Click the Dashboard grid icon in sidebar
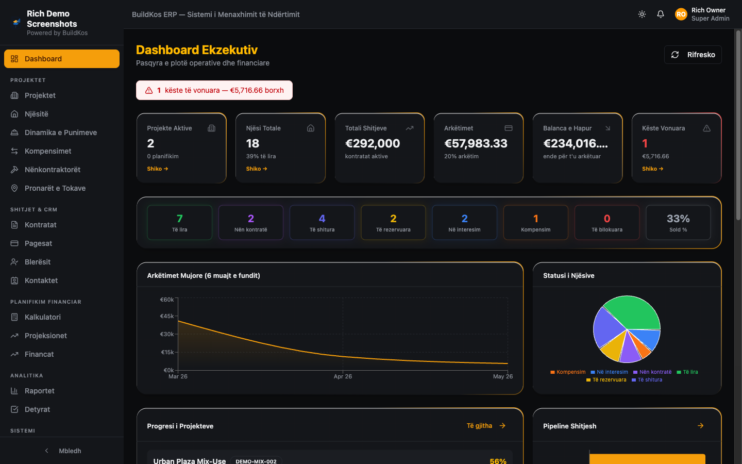Viewport: 742px width, 464px height. (x=14, y=59)
